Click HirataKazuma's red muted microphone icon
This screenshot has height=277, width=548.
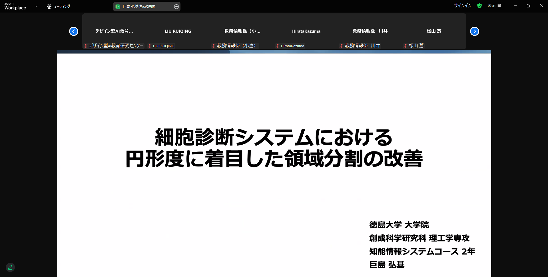pos(277,46)
